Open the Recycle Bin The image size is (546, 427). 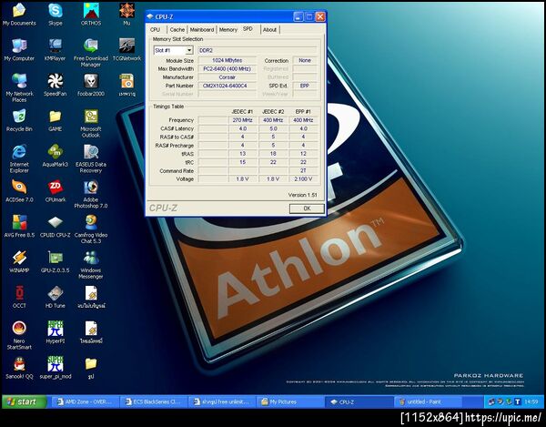point(19,120)
